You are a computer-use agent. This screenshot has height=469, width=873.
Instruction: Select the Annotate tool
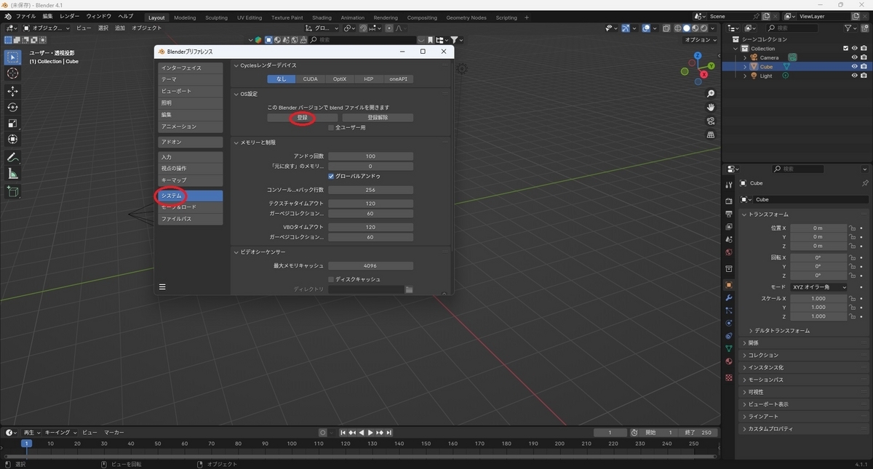click(12, 157)
